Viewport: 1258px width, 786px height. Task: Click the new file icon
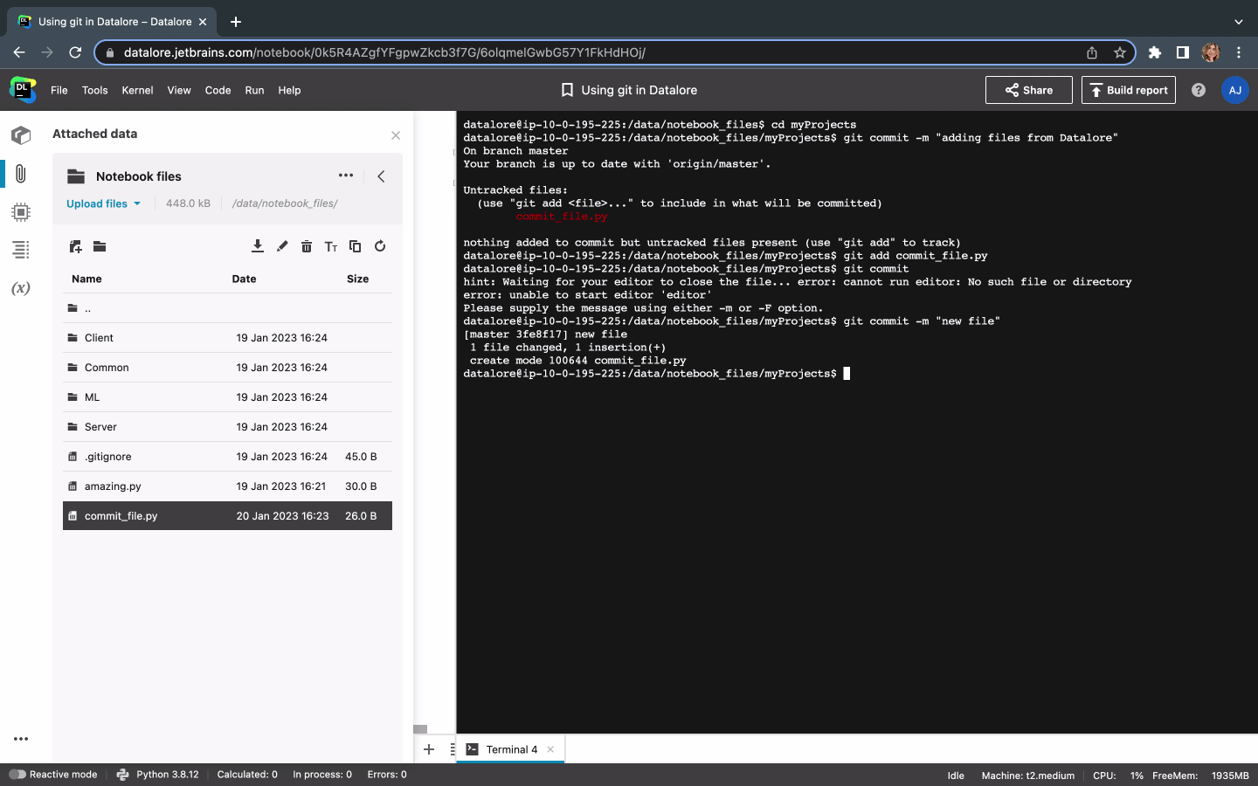[75, 246]
